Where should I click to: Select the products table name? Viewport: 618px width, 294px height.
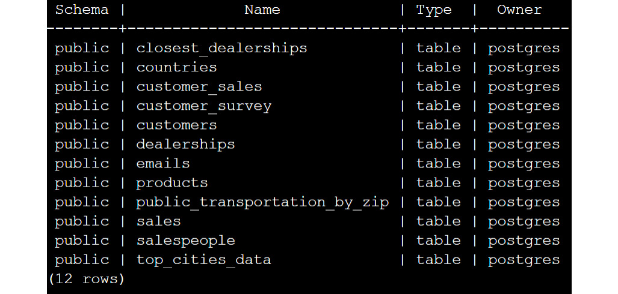click(172, 183)
